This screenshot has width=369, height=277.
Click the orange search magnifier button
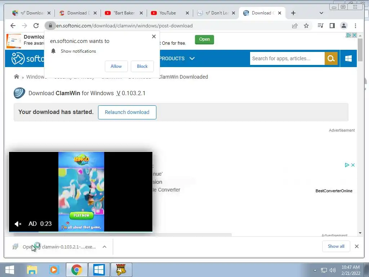331,58
